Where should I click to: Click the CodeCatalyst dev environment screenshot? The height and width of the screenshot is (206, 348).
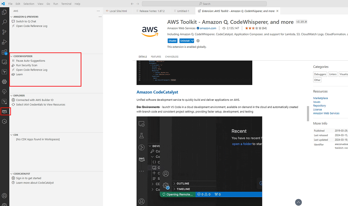click(x=199, y=161)
